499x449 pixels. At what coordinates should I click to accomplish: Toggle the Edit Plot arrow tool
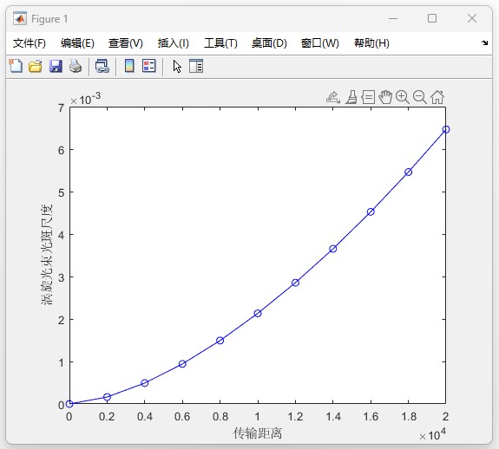coord(177,67)
